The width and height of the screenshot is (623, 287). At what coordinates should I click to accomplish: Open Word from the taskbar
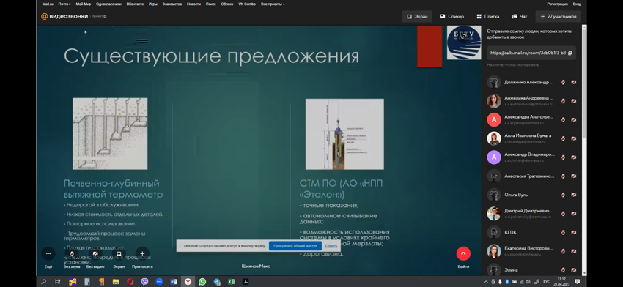(173, 282)
